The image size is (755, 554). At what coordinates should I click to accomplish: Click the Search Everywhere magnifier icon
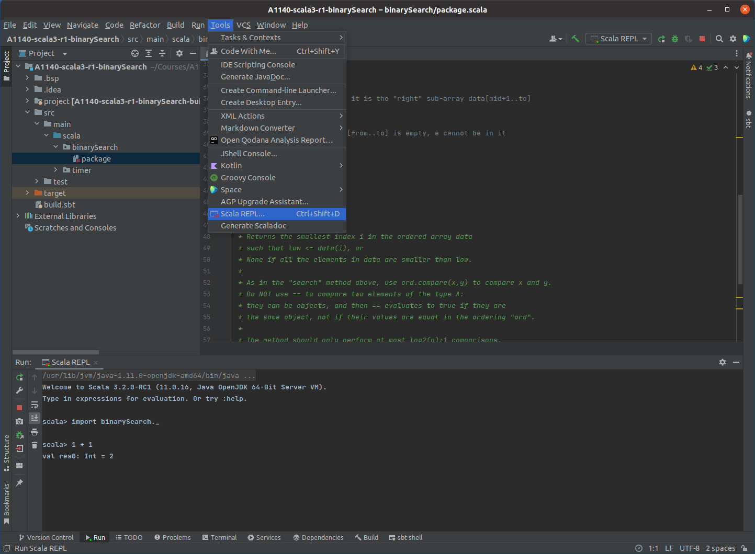click(x=719, y=39)
